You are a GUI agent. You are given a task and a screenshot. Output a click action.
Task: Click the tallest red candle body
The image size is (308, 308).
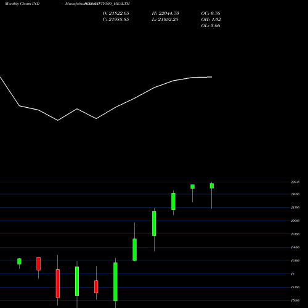pyautogui.click(x=58, y=283)
